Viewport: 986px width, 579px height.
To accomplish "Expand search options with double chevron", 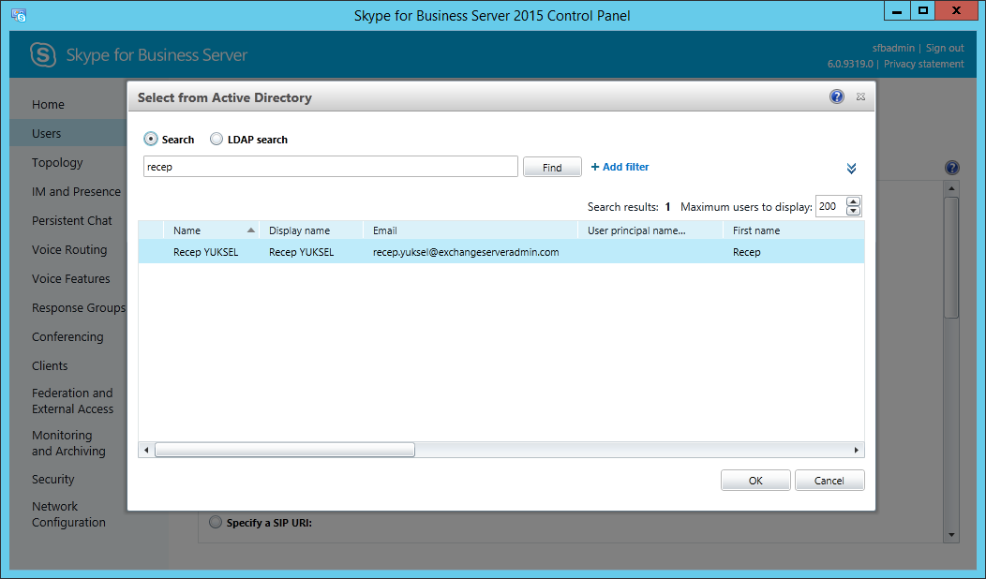I will pyautogui.click(x=851, y=169).
